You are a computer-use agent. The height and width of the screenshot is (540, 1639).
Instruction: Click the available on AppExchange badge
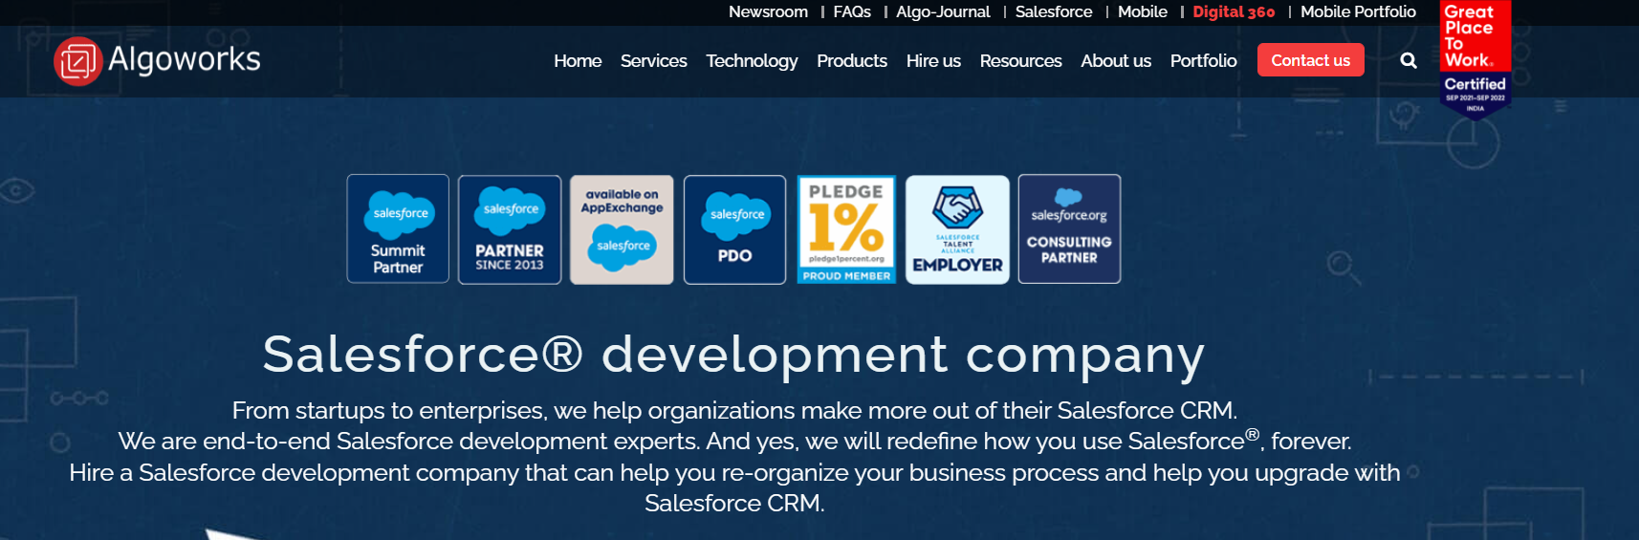[622, 229]
